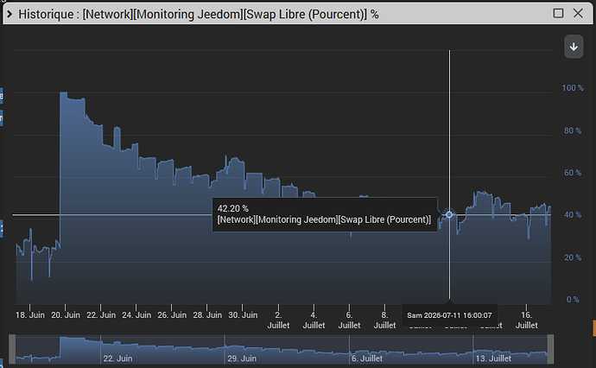Click the 100 % peak on 20. Juin
This screenshot has width=596, height=368.
(63, 92)
